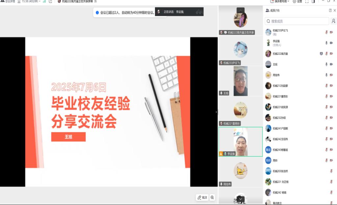Click the invite member icon beside search
The width and height of the screenshot is (337, 205).
click(x=333, y=21)
